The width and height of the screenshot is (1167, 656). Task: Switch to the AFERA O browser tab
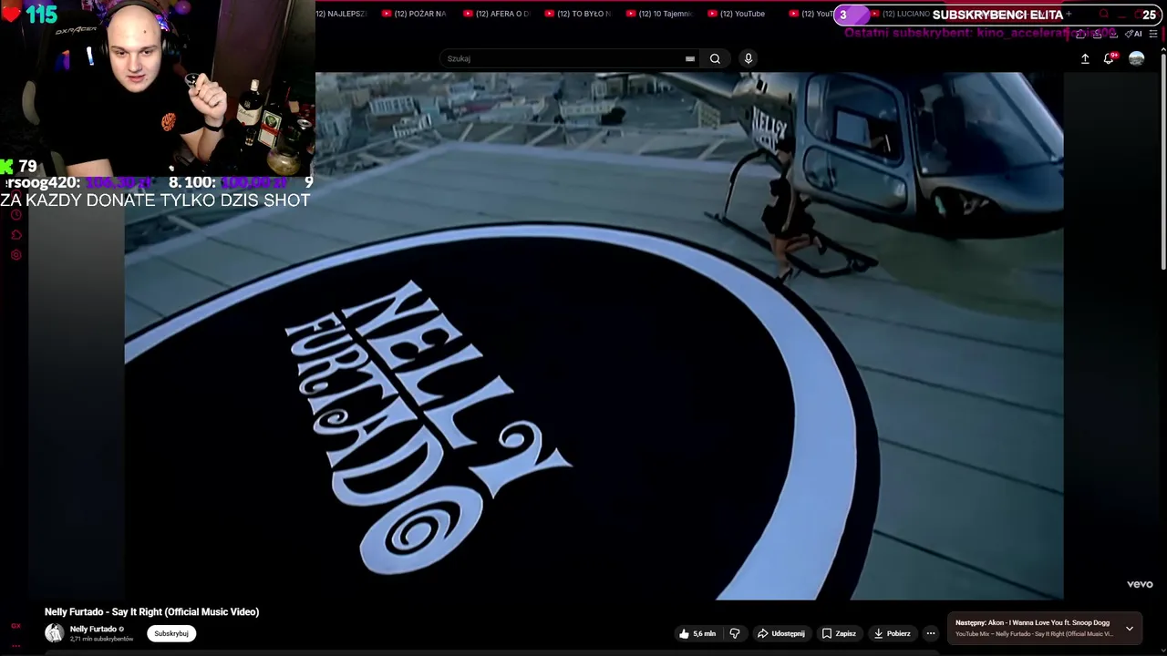(x=496, y=14)
